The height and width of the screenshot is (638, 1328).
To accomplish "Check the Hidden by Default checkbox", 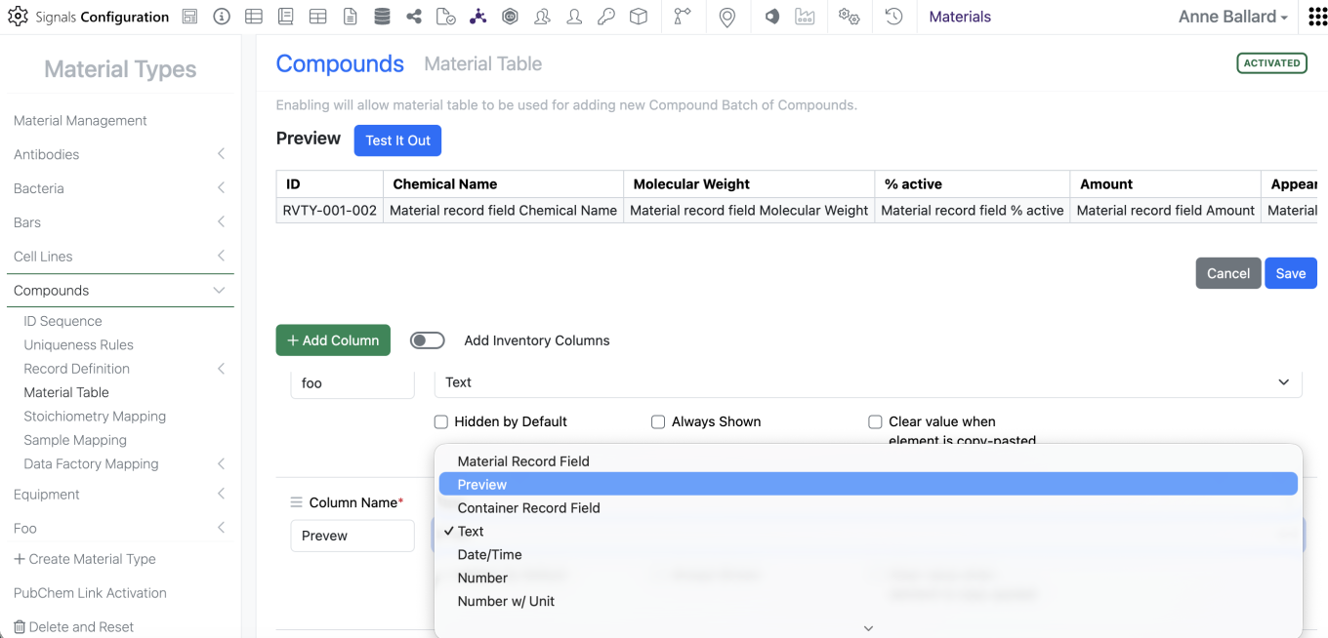I will point(441,422).
